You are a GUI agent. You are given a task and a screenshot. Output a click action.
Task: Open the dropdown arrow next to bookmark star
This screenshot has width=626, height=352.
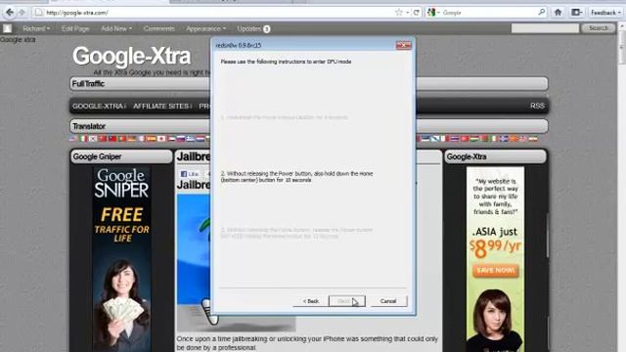(407, 13)
